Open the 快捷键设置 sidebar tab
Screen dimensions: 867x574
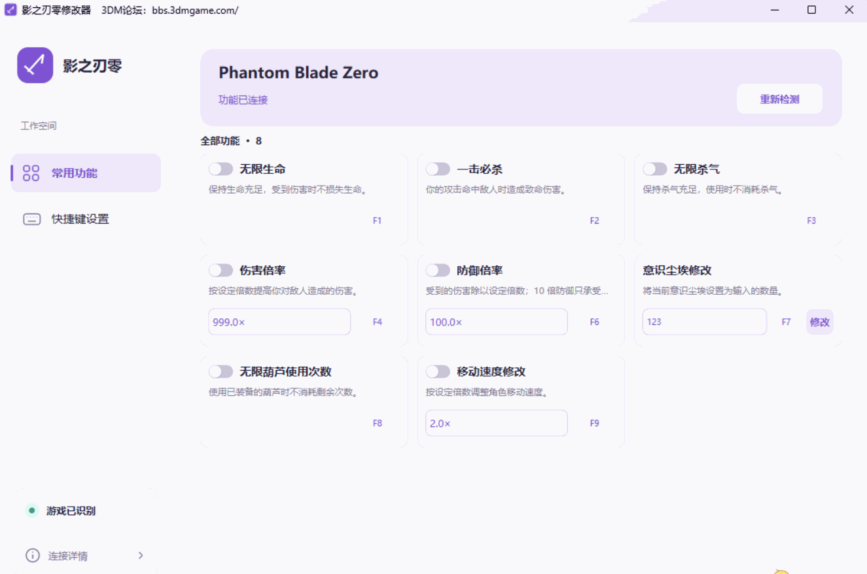click(86, 219)
